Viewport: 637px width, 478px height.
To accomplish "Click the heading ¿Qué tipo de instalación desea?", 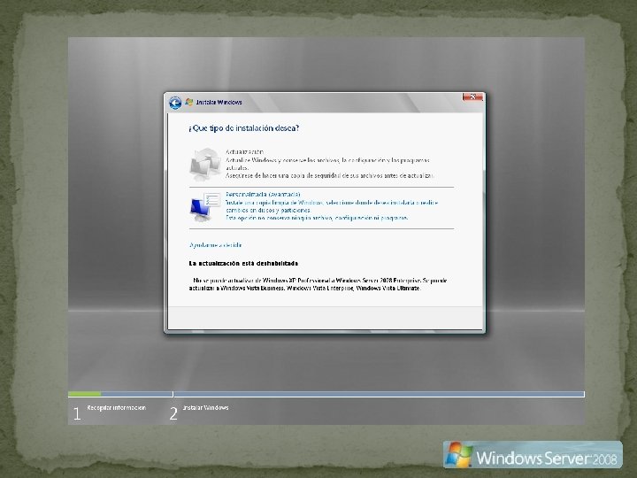I will click(244, 128).
